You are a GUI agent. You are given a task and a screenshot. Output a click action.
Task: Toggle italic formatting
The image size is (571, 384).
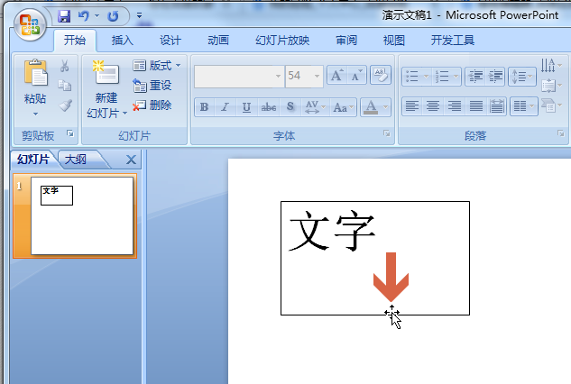(x=225, y=107)
